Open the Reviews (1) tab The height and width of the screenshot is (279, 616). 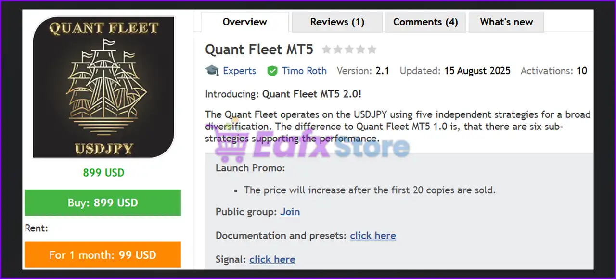coord(337,22)
